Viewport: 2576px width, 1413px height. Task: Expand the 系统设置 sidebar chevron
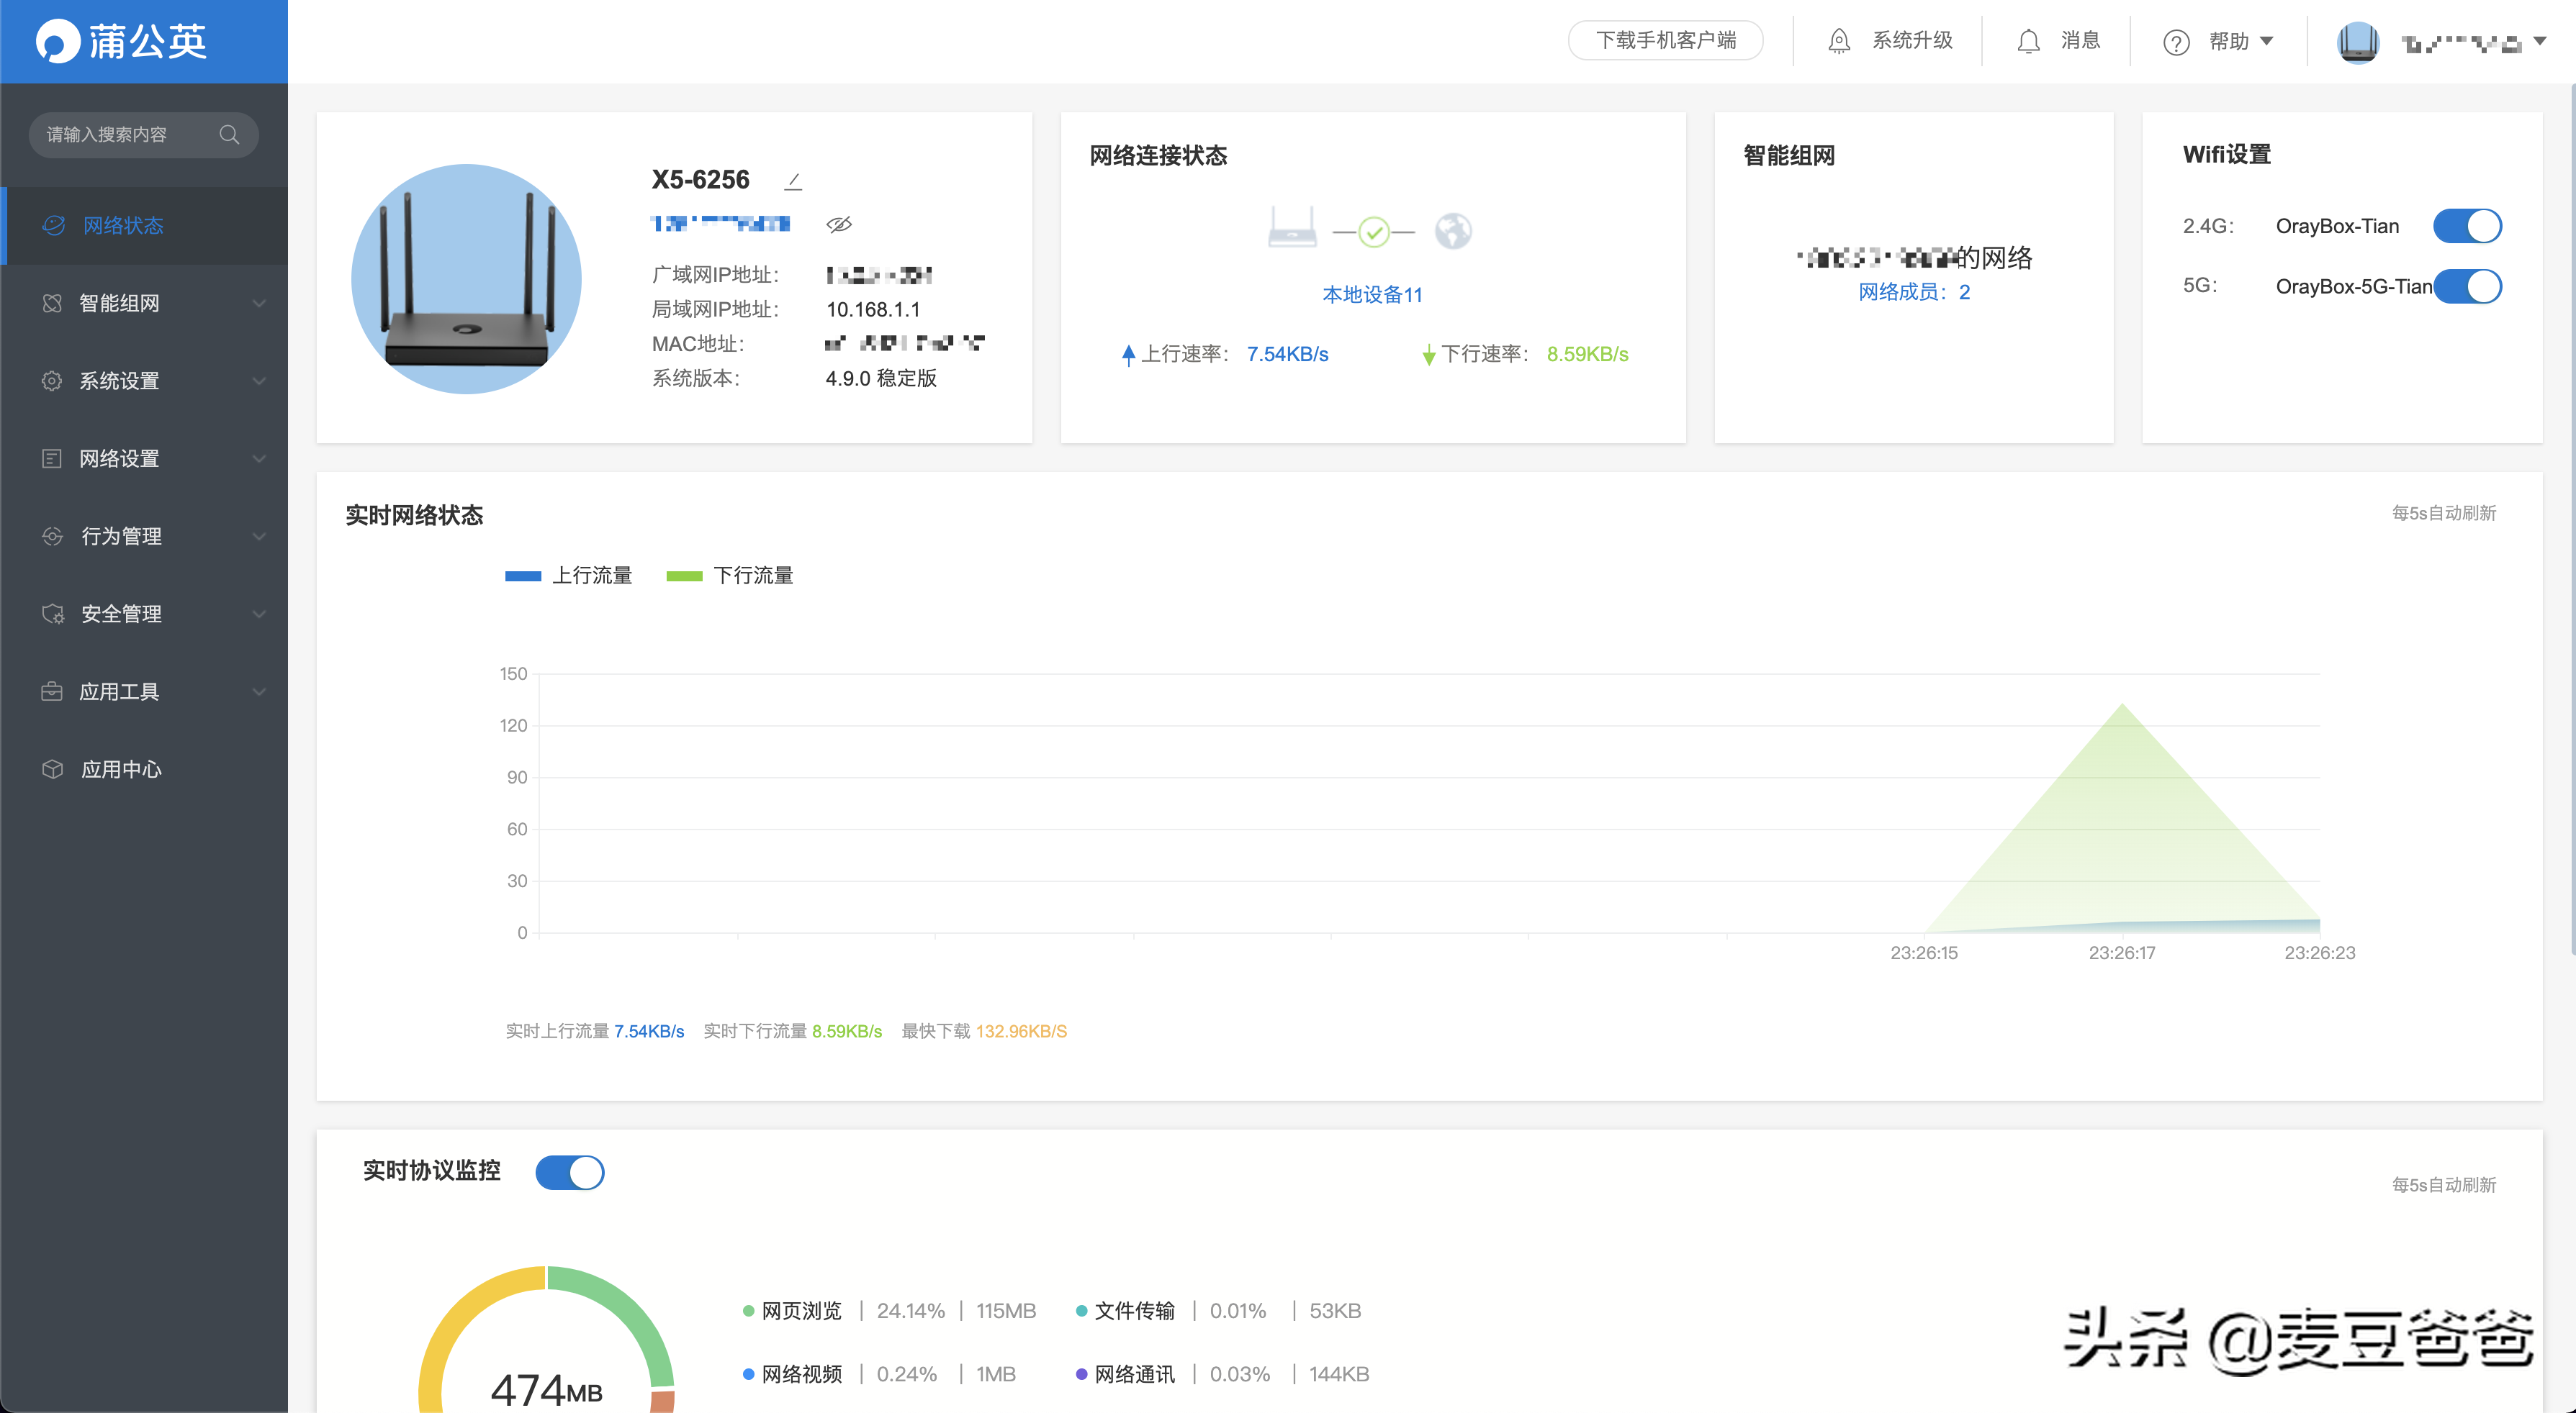tap(259, 382)
